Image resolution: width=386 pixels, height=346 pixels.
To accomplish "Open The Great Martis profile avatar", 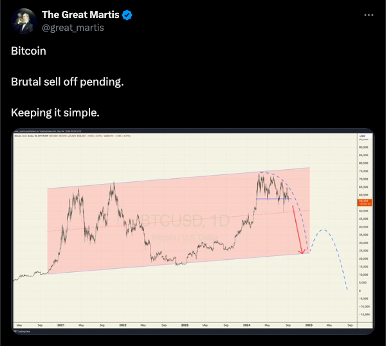I will pos(24,21).
